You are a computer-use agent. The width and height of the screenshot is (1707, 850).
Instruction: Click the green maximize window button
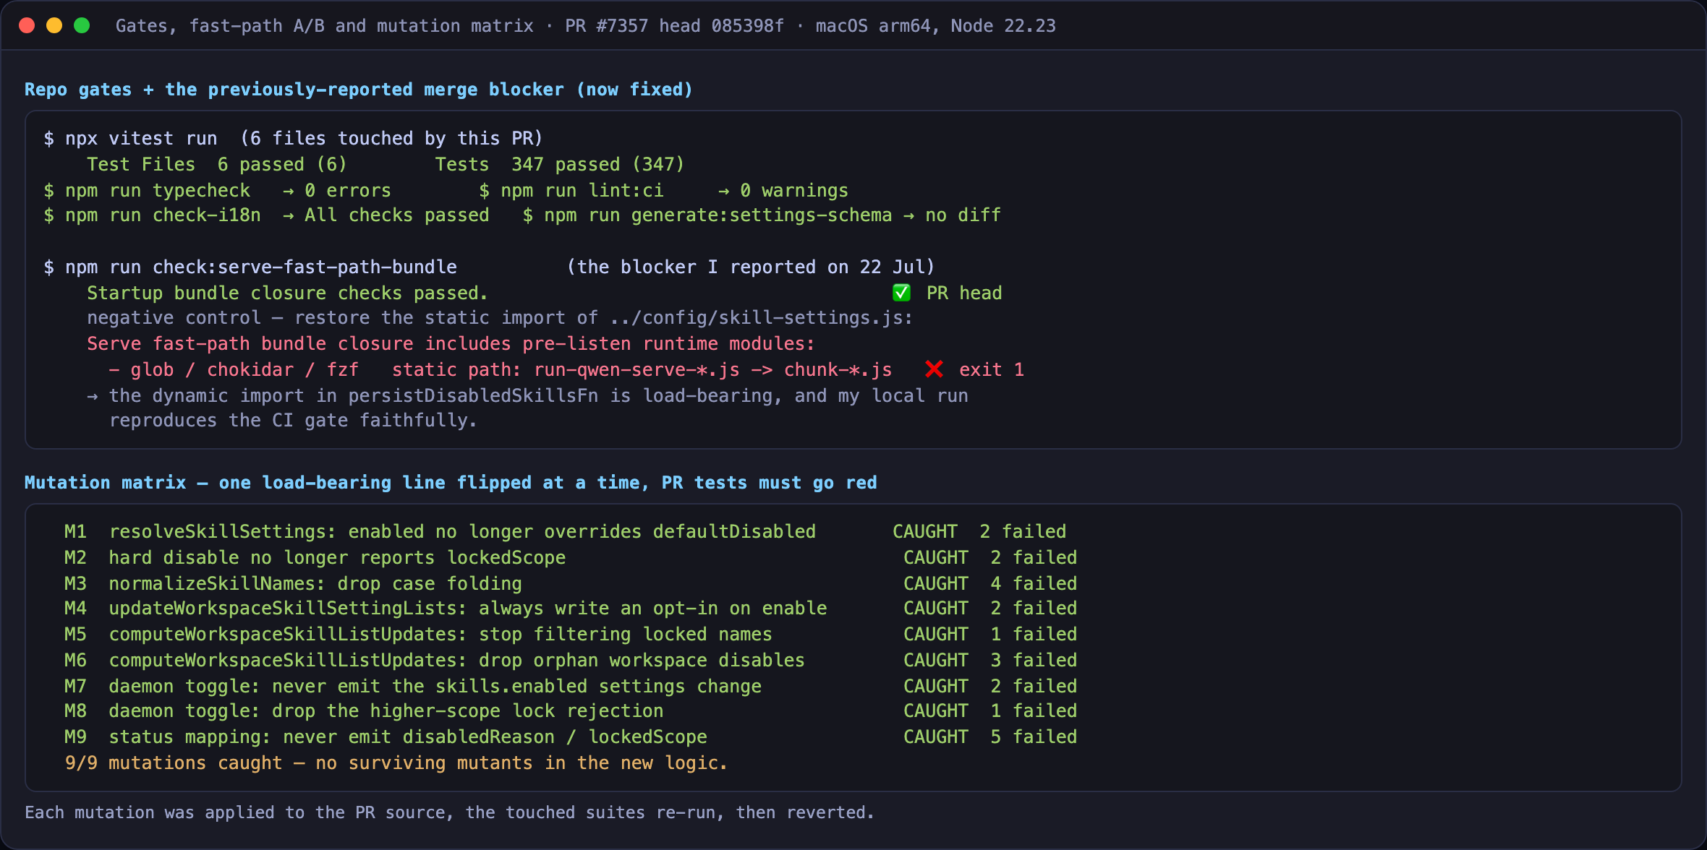click(82, 26)
